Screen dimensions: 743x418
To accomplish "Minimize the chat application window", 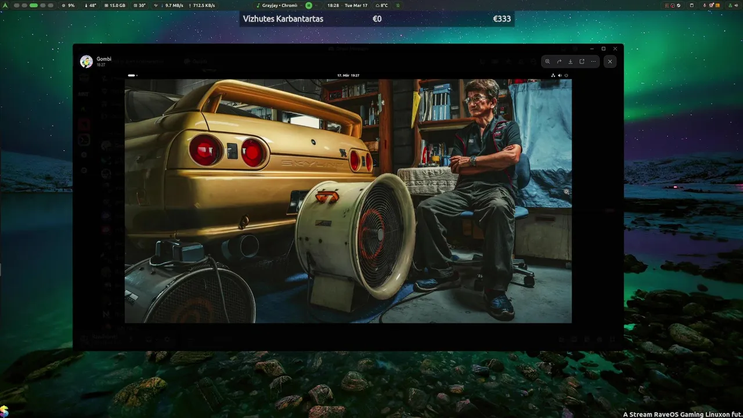I will click(x=591, y=49).
